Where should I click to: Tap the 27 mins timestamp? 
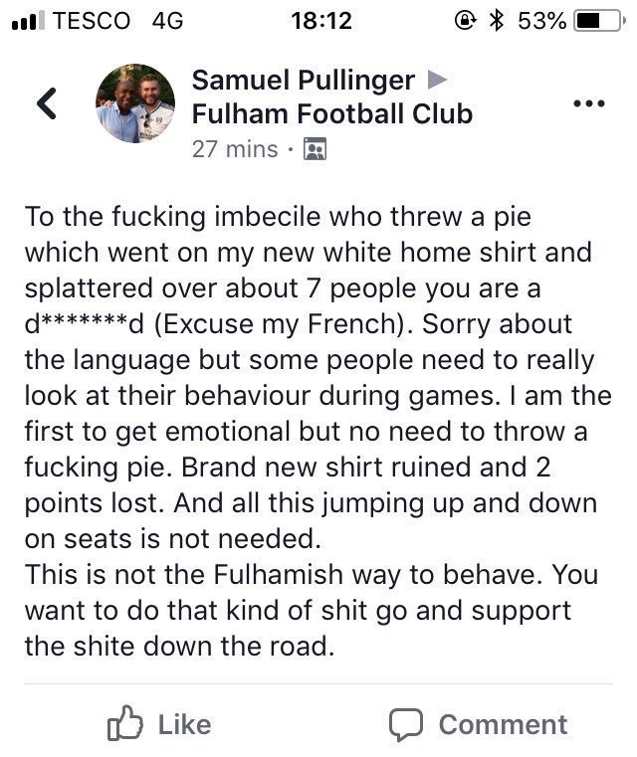point(235,149)
